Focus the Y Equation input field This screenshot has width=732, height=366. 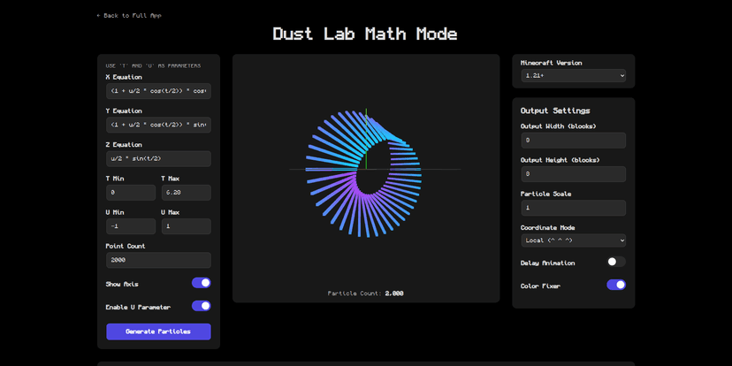coord(158,125)
